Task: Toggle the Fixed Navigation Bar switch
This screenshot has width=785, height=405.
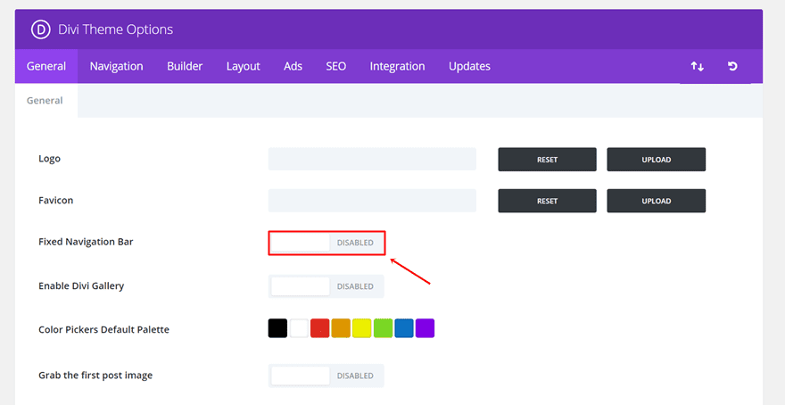Action: tap(326, 243)
